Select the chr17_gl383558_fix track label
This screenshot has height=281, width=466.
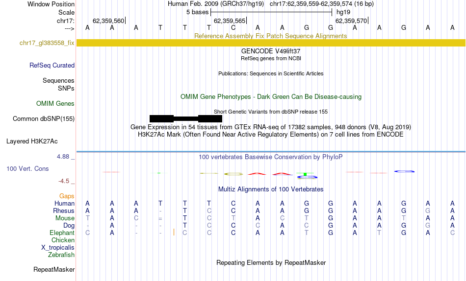click(47, 43)
